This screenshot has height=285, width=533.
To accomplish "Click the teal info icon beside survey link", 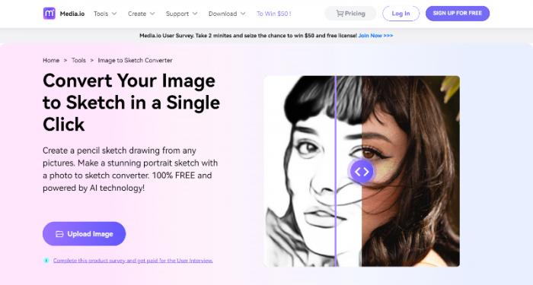I will [x=46, y=261].
